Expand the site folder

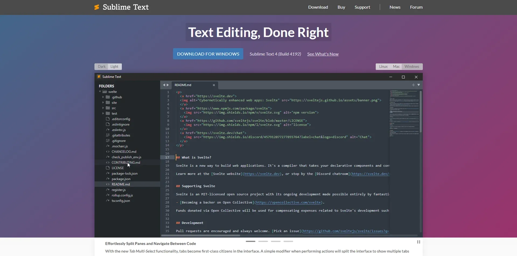(x=103, y=103)
